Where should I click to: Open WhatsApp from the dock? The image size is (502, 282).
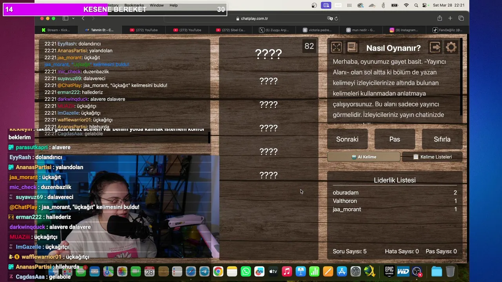246,271
